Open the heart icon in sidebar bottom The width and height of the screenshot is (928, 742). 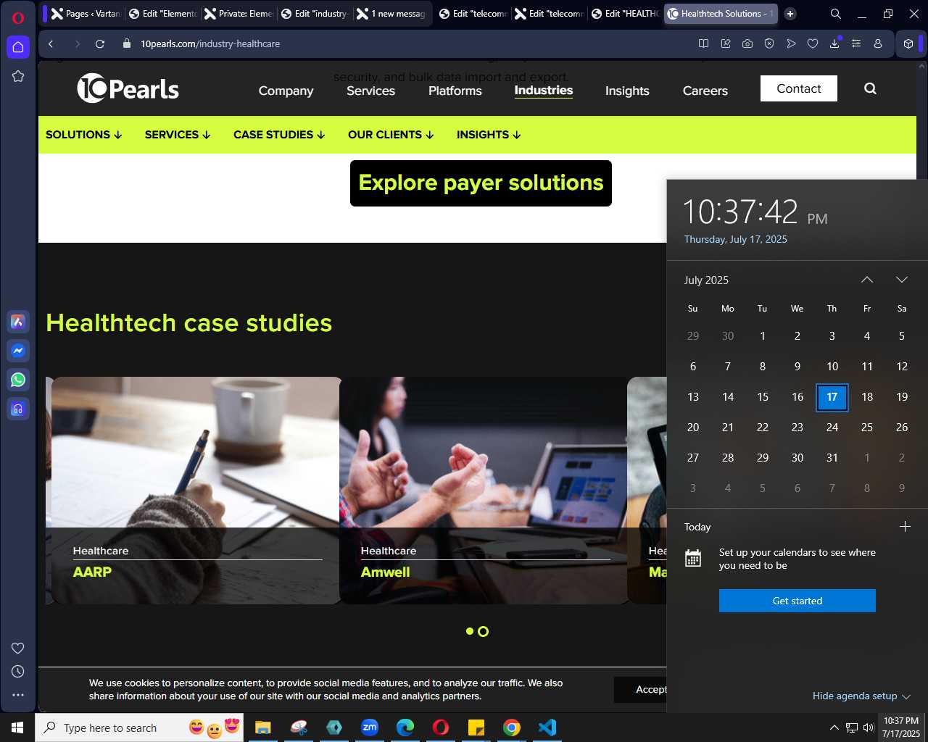coord(18,648)
